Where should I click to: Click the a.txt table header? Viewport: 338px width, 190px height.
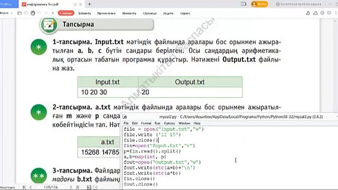point(99,142)
